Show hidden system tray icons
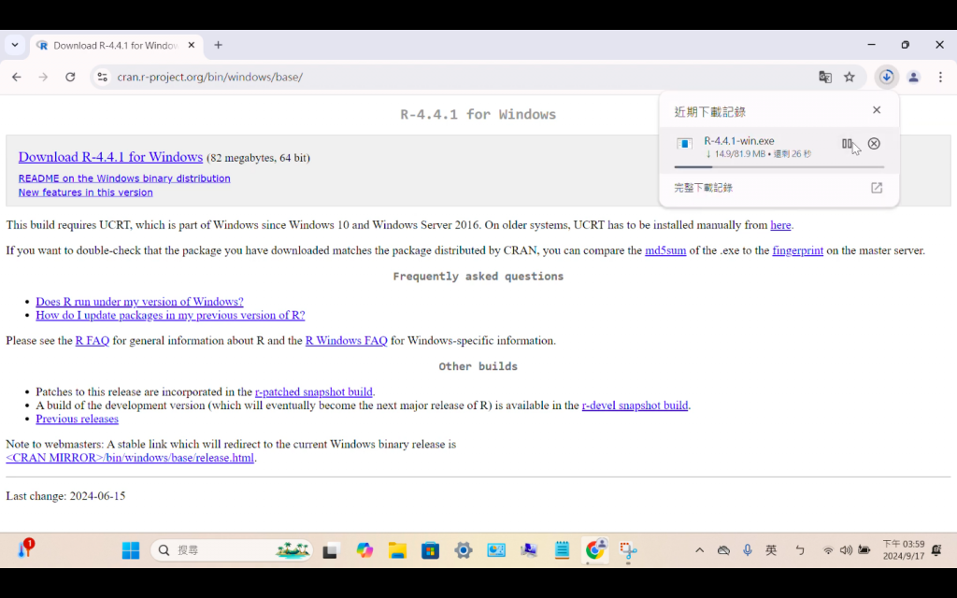 coord(699,550)
